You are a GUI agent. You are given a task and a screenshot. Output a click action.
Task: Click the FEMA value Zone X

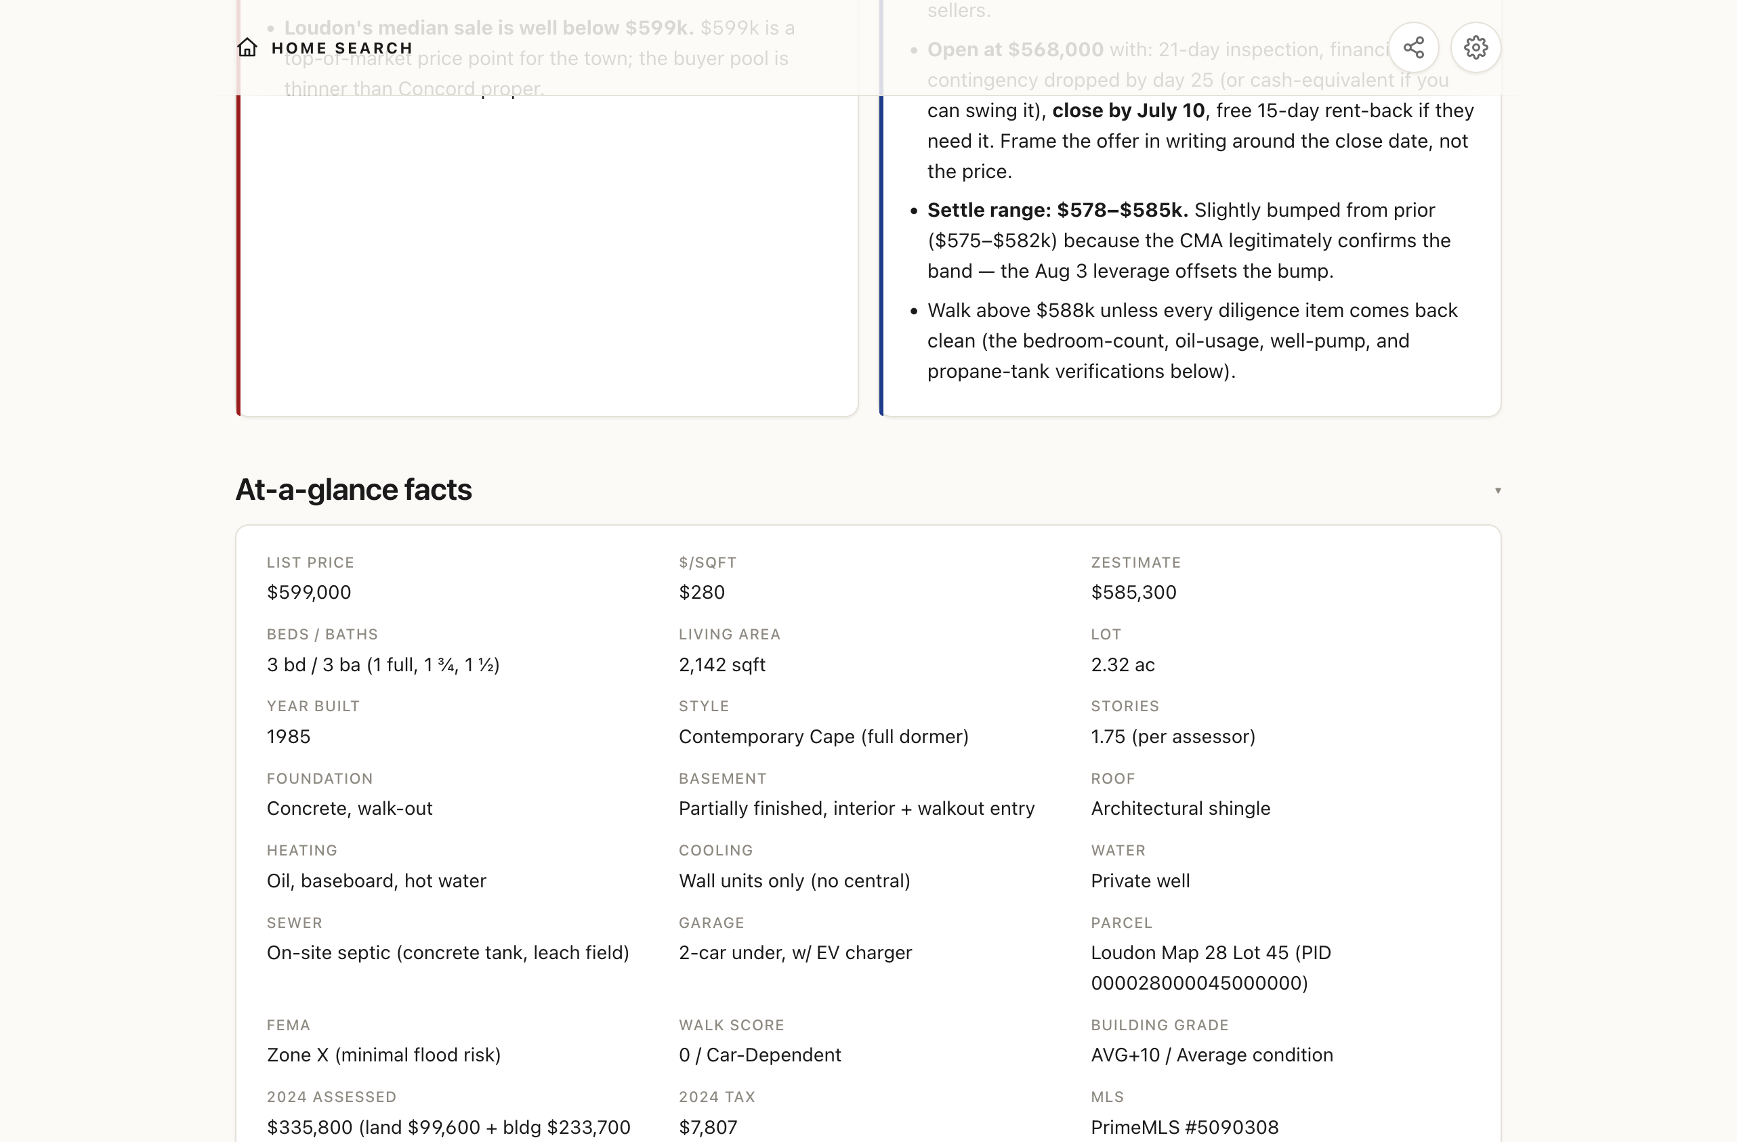[383, 1055]
